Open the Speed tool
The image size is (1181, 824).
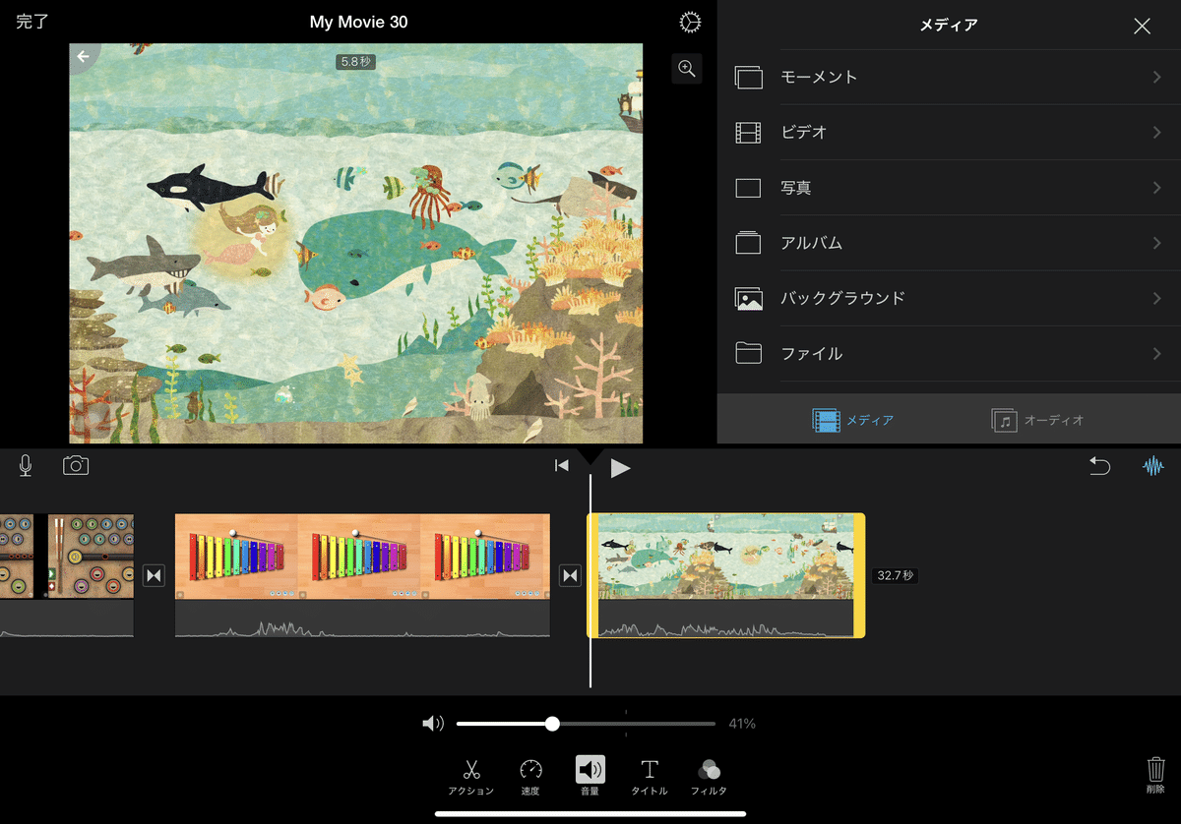click(530, 776)
